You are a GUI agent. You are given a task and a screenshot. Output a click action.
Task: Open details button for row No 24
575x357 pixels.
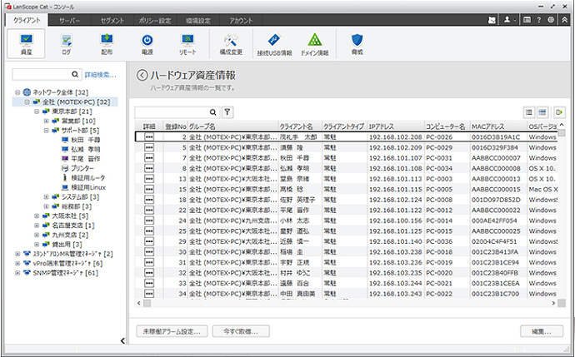coord(149,221)
